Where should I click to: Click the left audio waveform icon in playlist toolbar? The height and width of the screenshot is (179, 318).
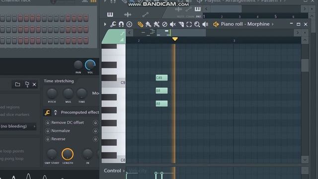[x=128, y=14]
